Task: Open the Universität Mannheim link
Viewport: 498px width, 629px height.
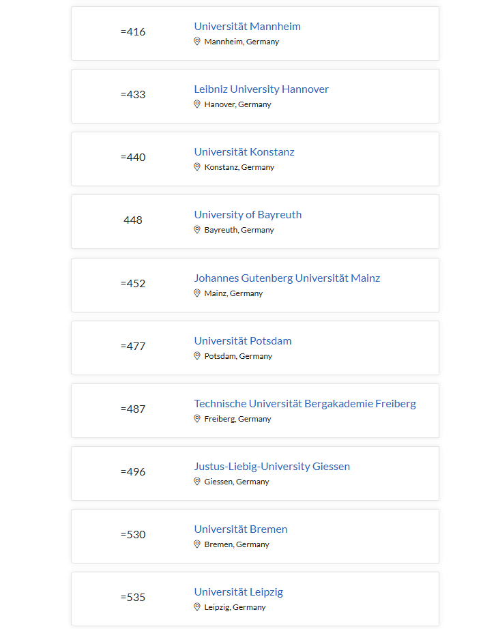Action: pos(247,27)
